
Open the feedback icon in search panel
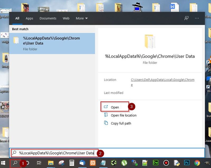tap(186, 18)
